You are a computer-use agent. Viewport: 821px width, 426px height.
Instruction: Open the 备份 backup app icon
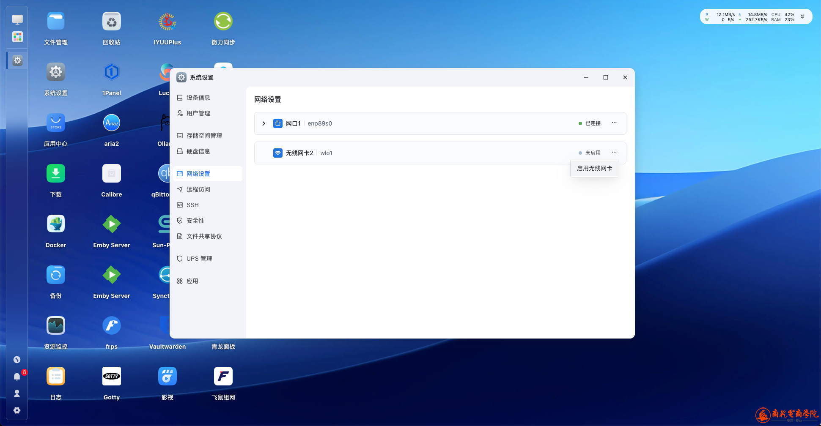tap(56, 275)
